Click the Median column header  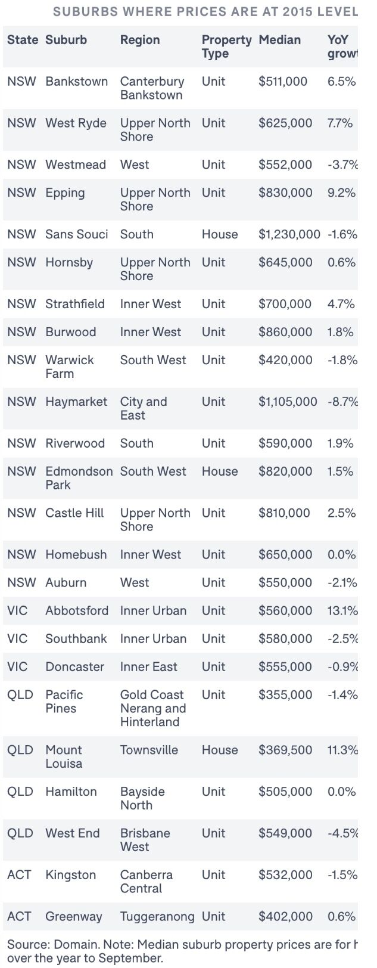click(279, 40)
